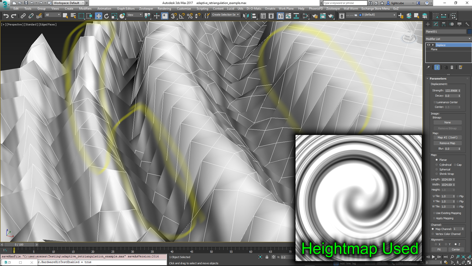Toggle Angle Snap
Image resolution: width=472 pixels, height=266 pixels.
(x=182, y=16)
